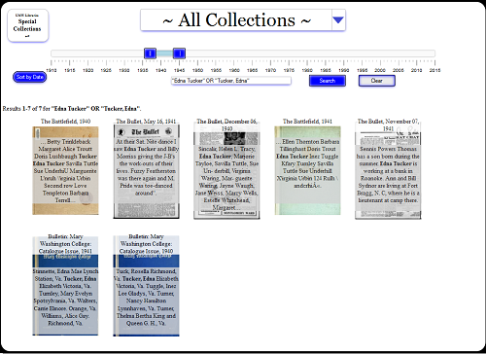The width and height of the screenshot is (486, 354).
Task: Select the left date range slider handle
Action: point(150,53)
